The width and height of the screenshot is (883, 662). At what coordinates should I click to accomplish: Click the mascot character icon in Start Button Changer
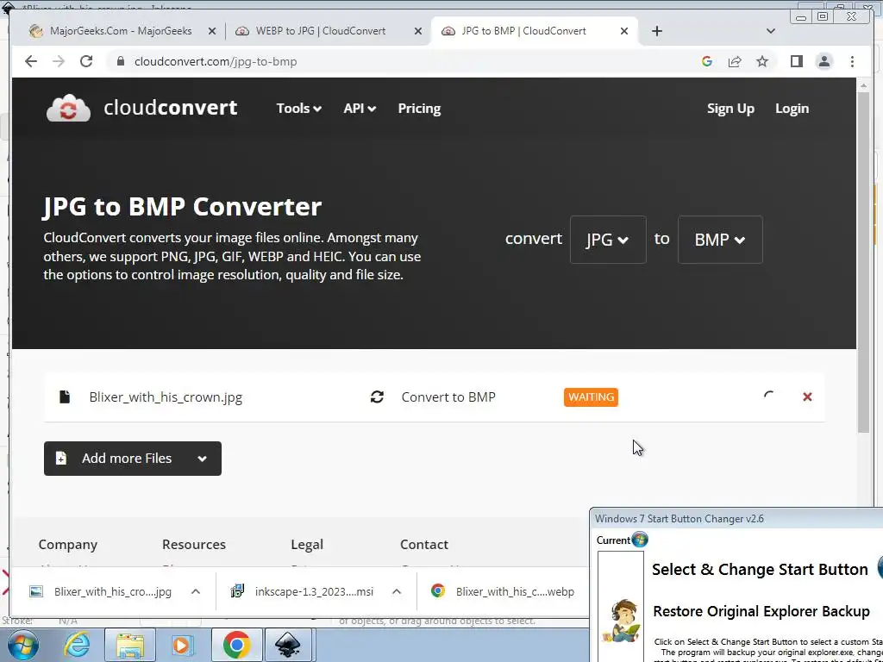pos(621,621)
